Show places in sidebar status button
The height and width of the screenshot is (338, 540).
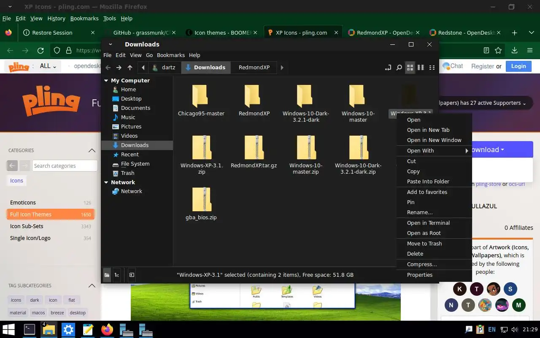[107, 275]
